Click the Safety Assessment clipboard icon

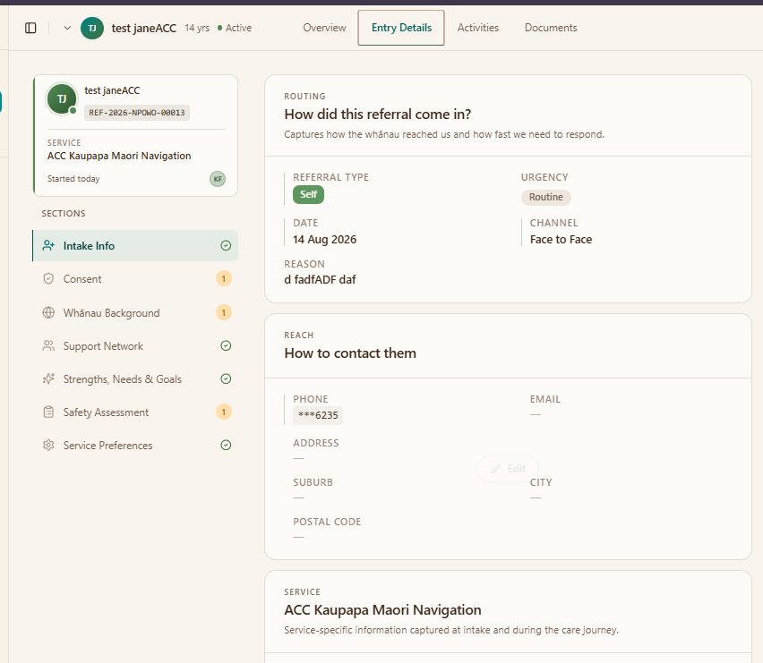pos(48,412)
